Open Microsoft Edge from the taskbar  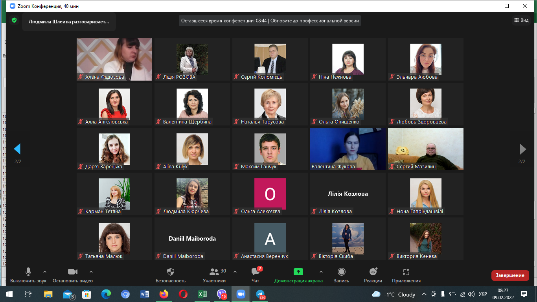coord(106,294)
